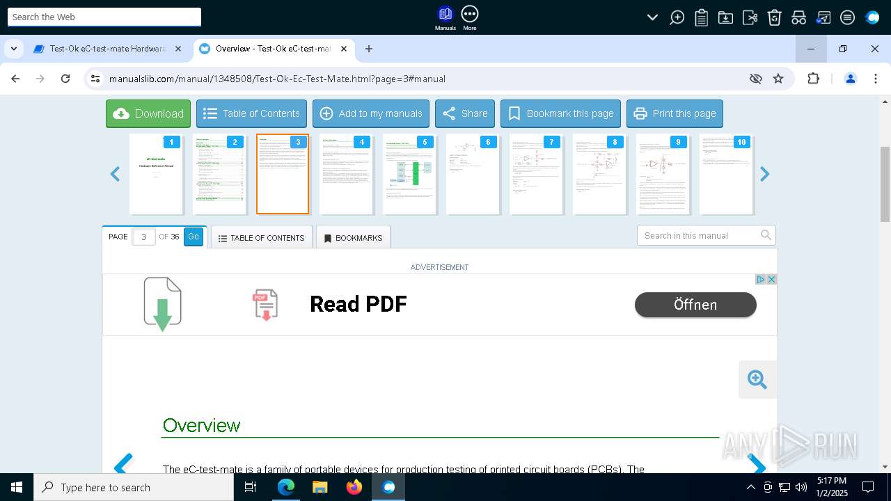Click the manual search magnifier icon
891x501 pixels.
click(x=766, y=235)
